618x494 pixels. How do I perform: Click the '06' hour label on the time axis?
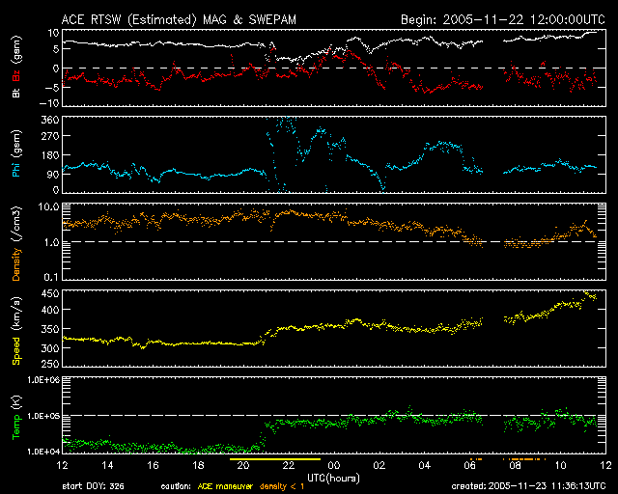click(x=470, y=465)
